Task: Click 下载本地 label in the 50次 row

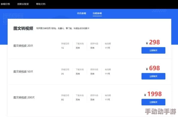Action: tap(80, 70)
